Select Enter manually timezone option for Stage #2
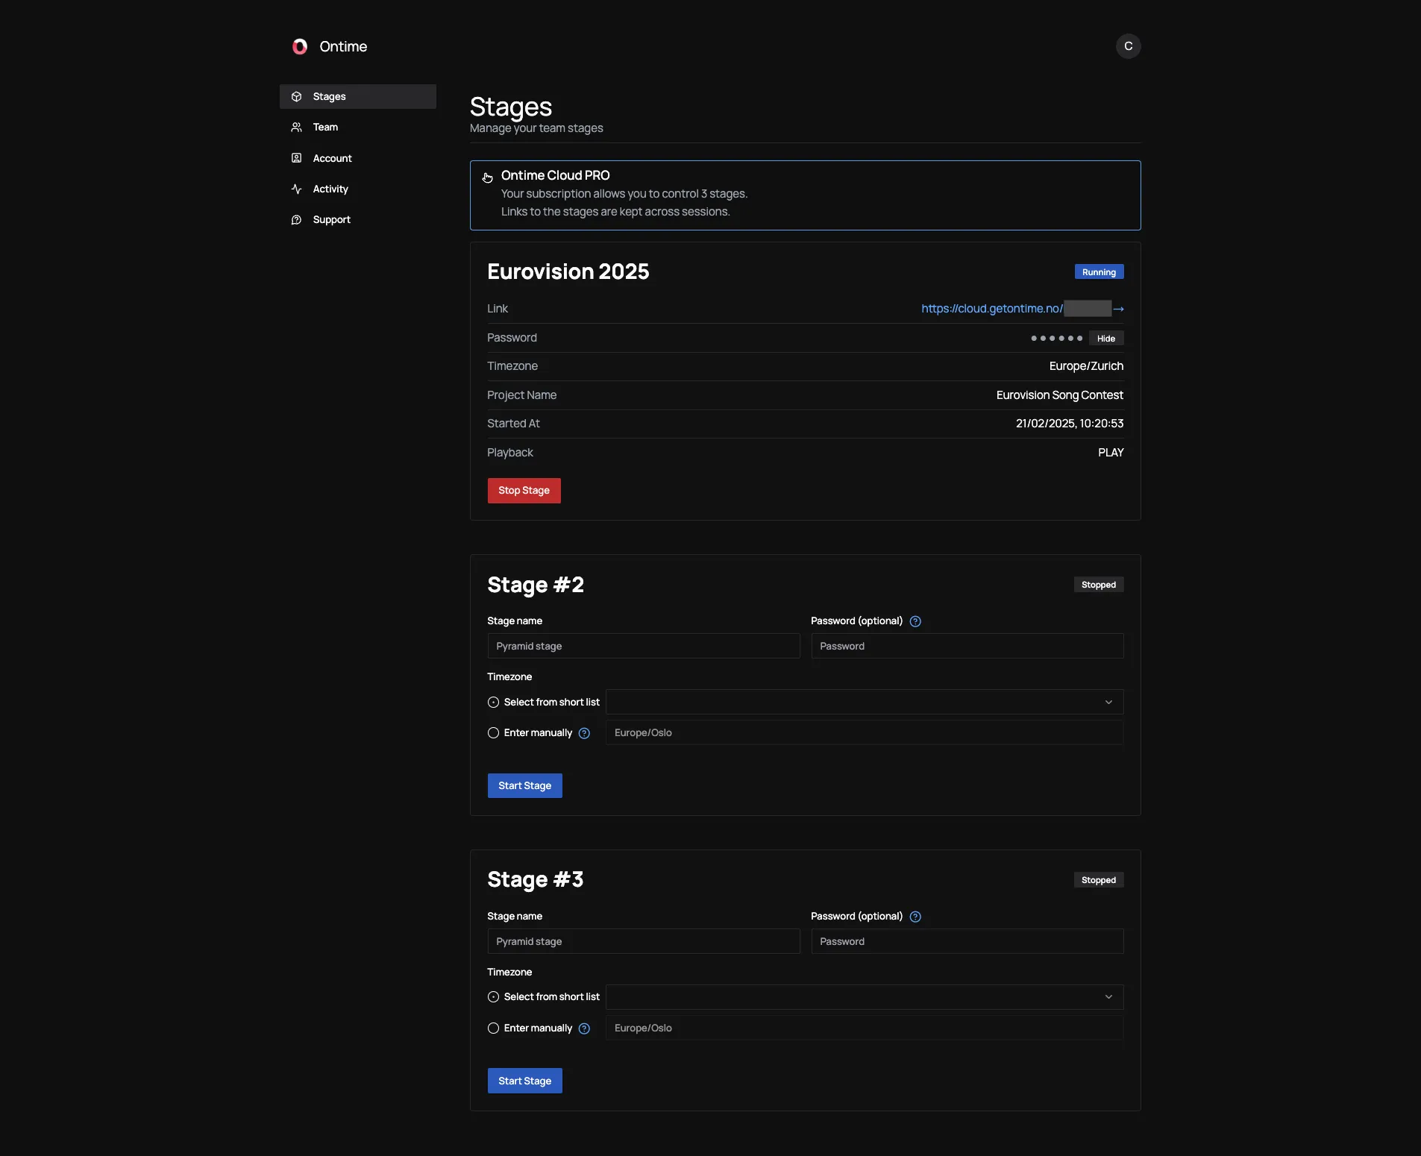 (x=493, y=732)
